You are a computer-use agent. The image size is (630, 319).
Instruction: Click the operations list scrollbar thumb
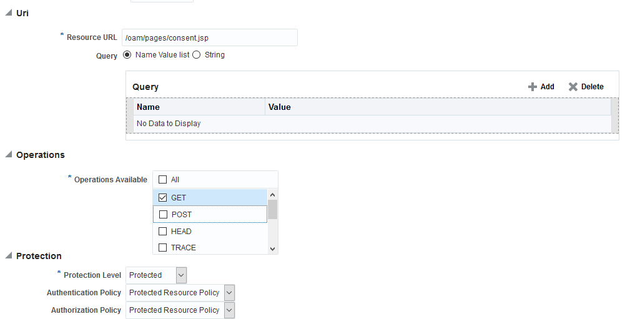(x=272, y=209)
